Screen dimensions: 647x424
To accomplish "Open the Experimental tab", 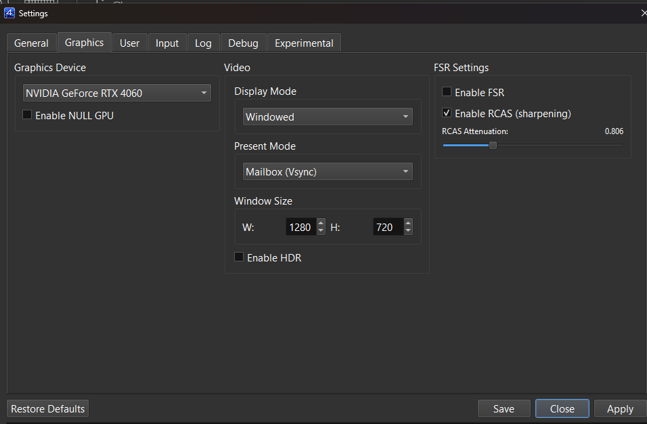I will (x=304, y=43).
